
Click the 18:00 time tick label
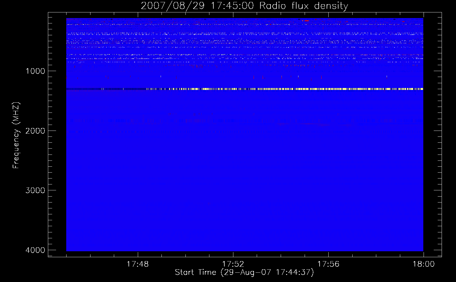[x=424, y=264]
